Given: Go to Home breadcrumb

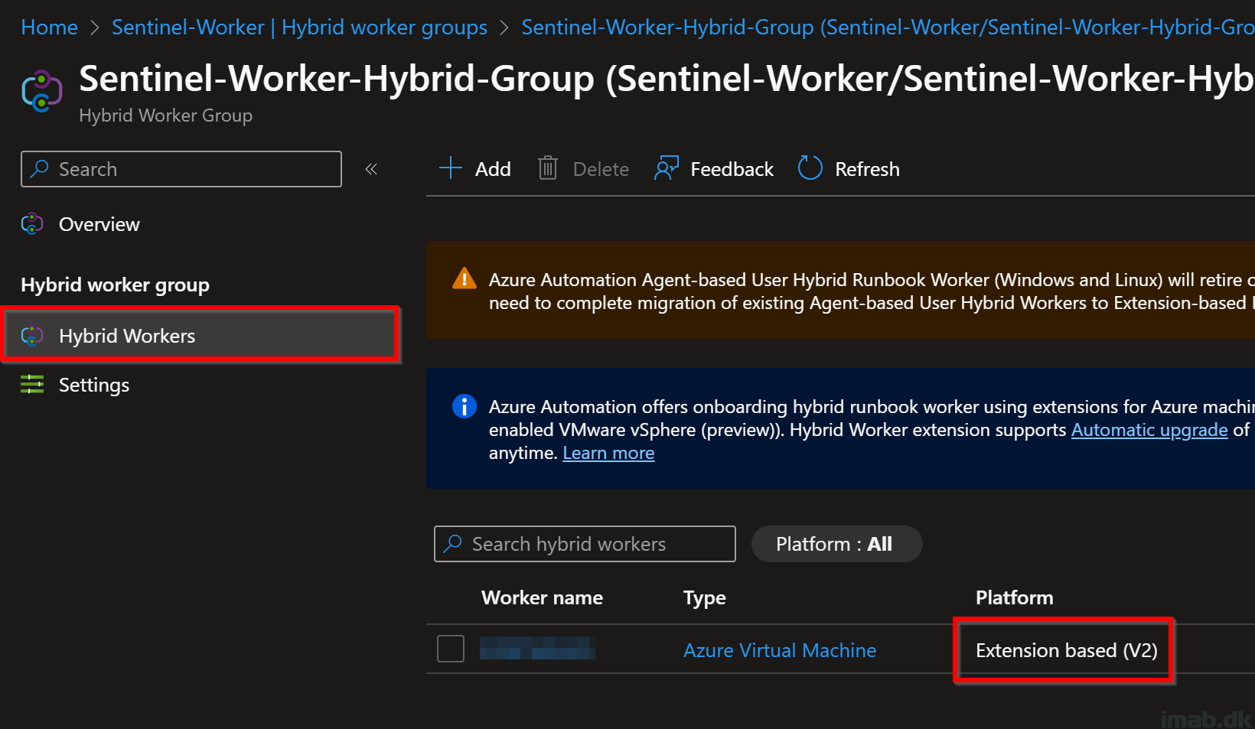Looking at the screenshot, I should coord(49,28).
